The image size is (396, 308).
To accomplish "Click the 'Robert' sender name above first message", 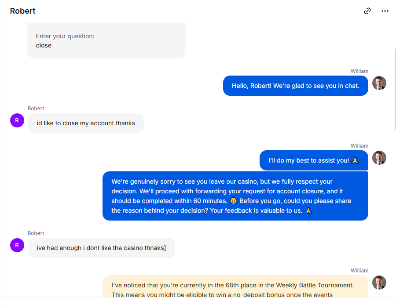I will click(36, 109).
